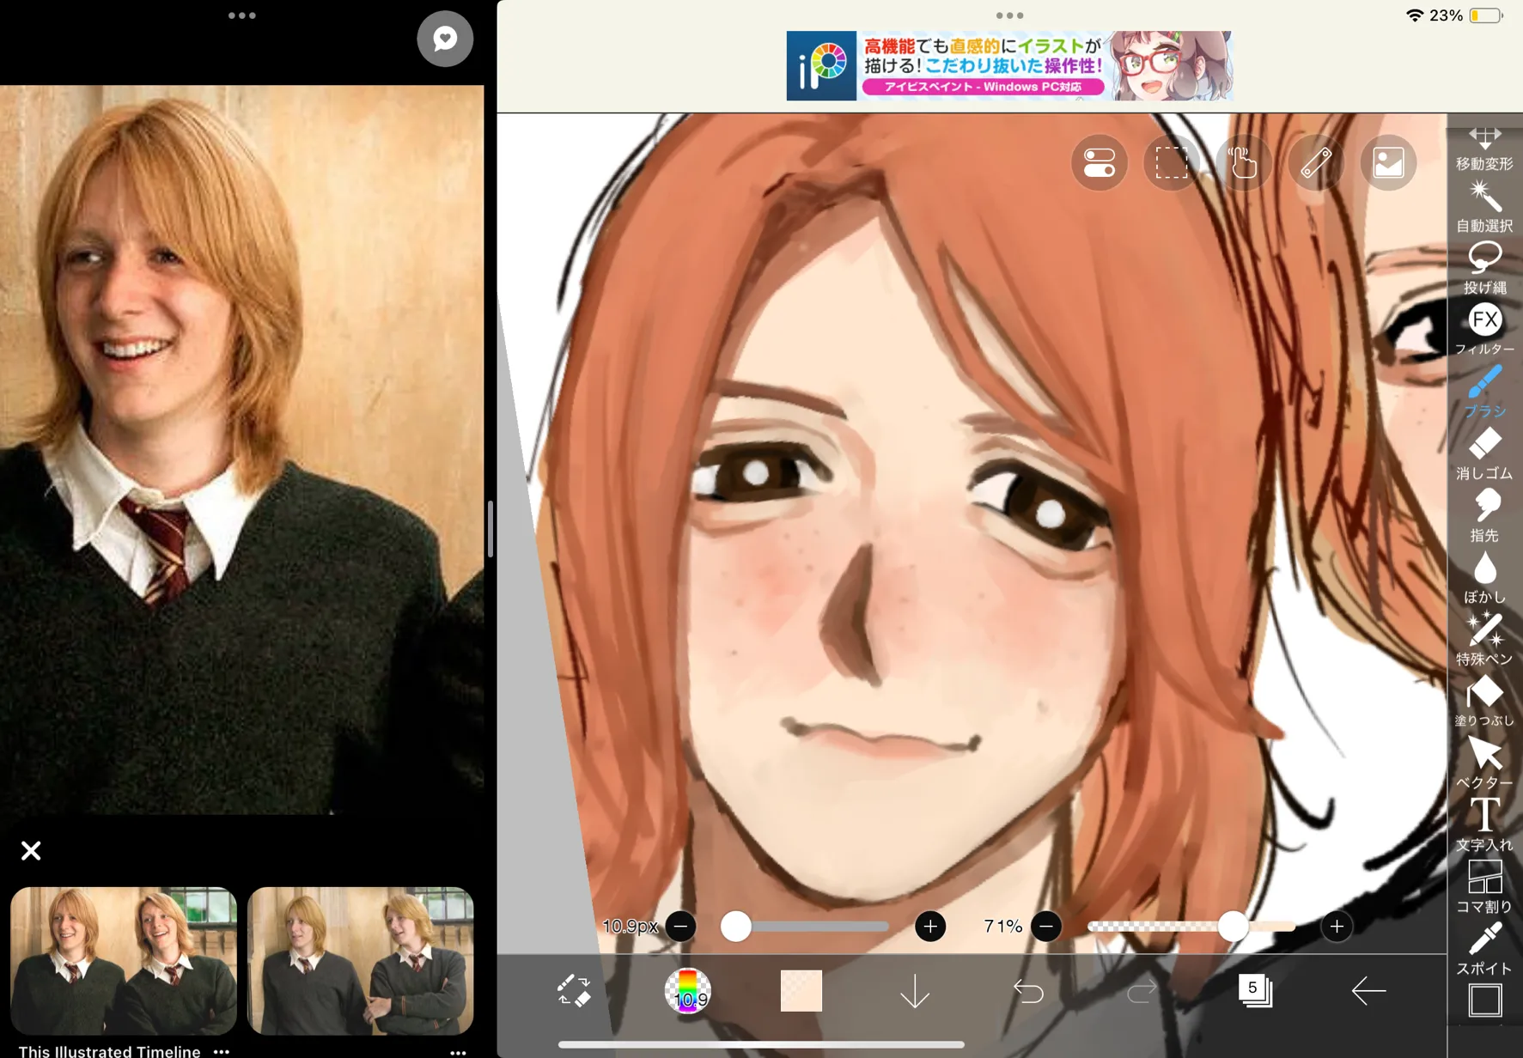Screen dimensions: 1523x1058
Task: Select the Magic Wand (自動選択) tool
Action: coord(1484,207)
